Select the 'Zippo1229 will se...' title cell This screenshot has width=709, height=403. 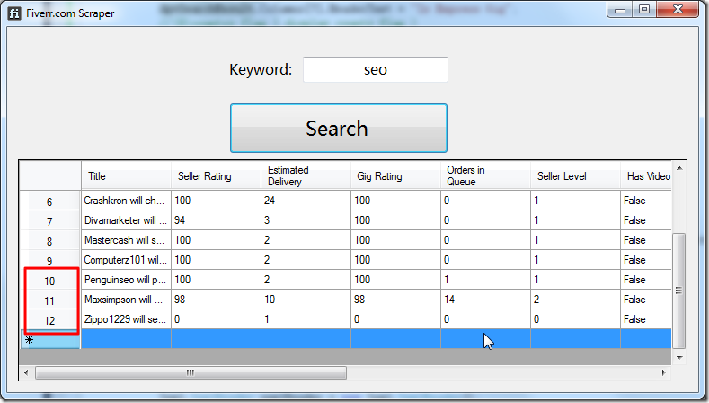[126, 319]
